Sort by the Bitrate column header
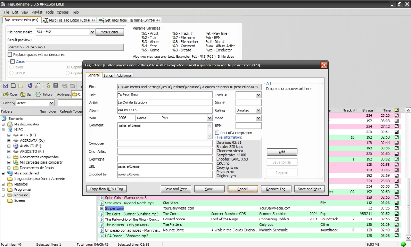Viewport: 411px width, 247px height. [x=367, y=110]
